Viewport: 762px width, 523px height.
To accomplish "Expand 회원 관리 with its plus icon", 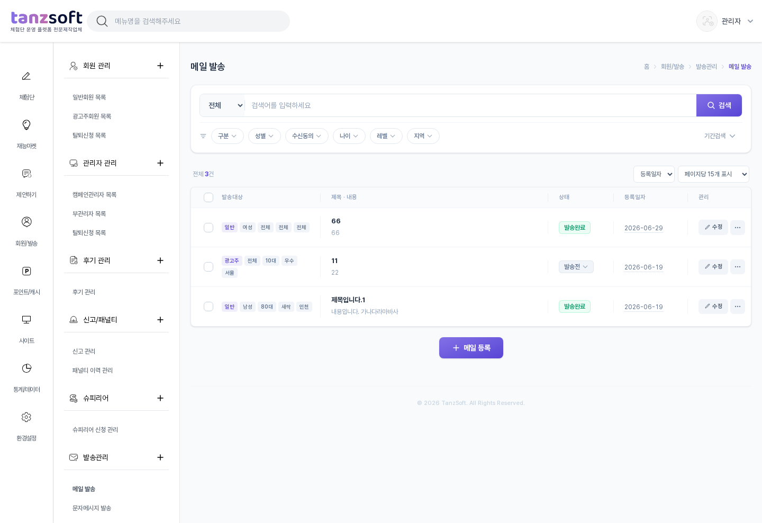I will coord(160,66).
